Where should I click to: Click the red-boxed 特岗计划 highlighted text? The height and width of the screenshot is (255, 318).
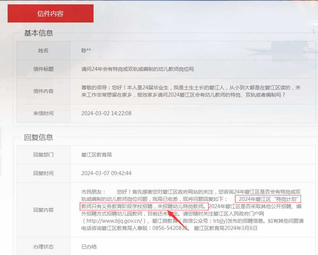point(268,199)
